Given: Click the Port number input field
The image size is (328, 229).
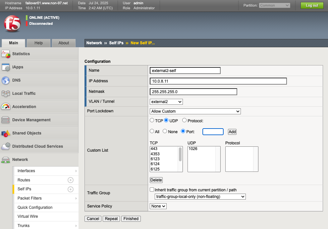Looking at the screenshot, I should [x=213, y=132].
